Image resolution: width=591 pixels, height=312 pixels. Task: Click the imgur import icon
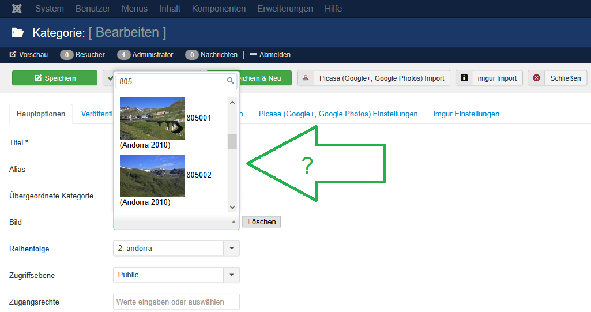(x=464, y=78)
